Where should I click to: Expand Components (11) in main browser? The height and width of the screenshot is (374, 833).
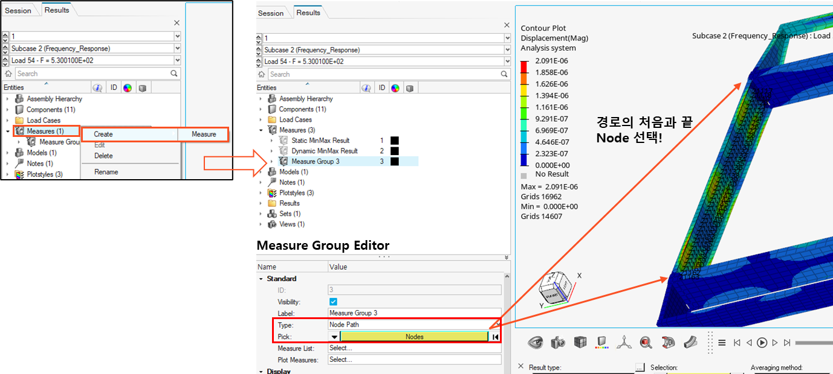pos(261,109)
